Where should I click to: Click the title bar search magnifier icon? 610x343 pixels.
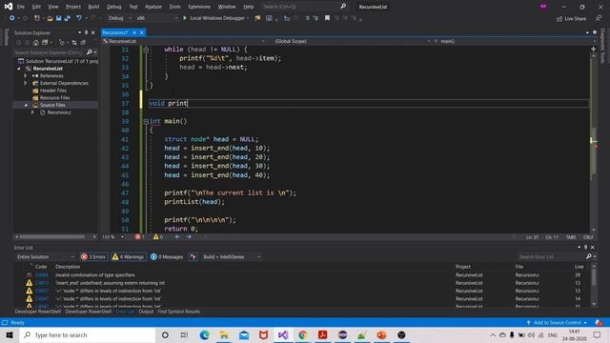[343, 7]
